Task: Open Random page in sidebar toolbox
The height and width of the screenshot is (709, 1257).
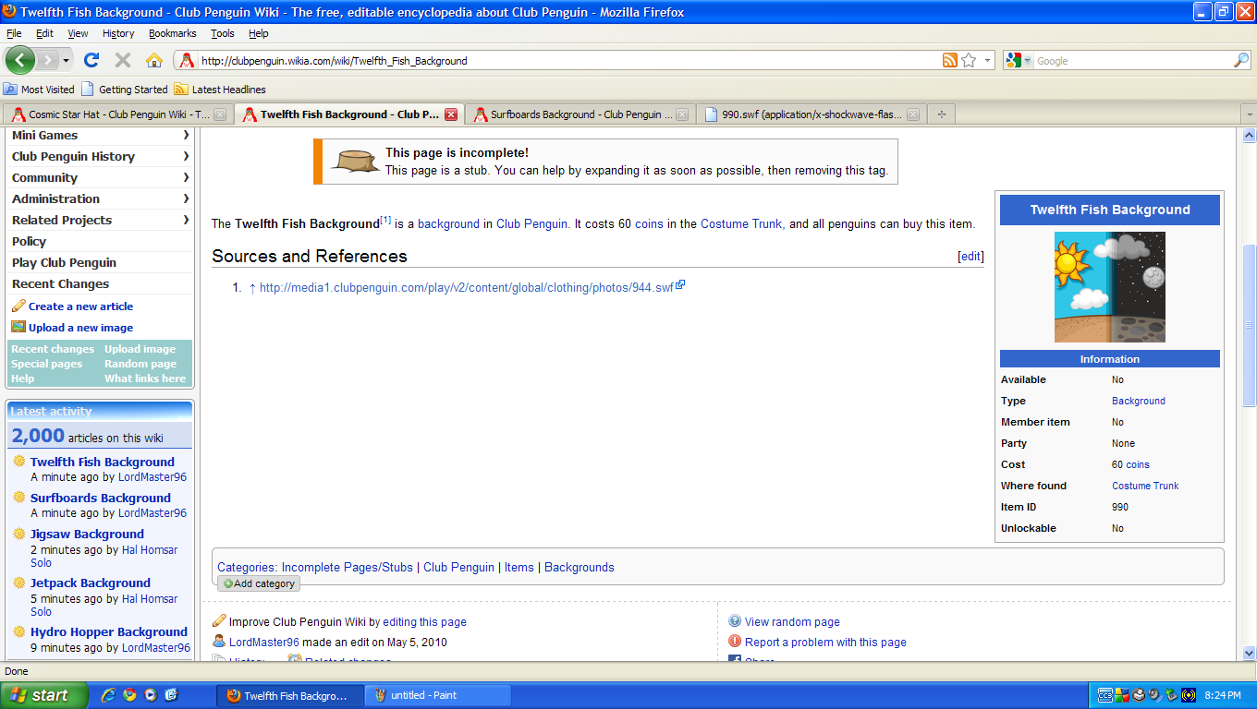Action: (x=140, y=364)
